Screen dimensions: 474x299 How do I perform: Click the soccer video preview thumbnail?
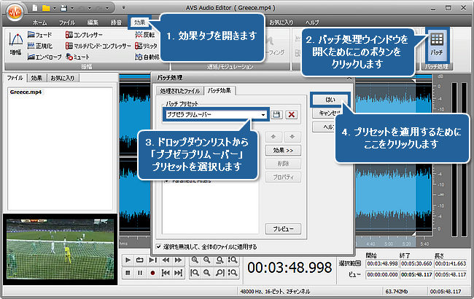pos(60,250)
